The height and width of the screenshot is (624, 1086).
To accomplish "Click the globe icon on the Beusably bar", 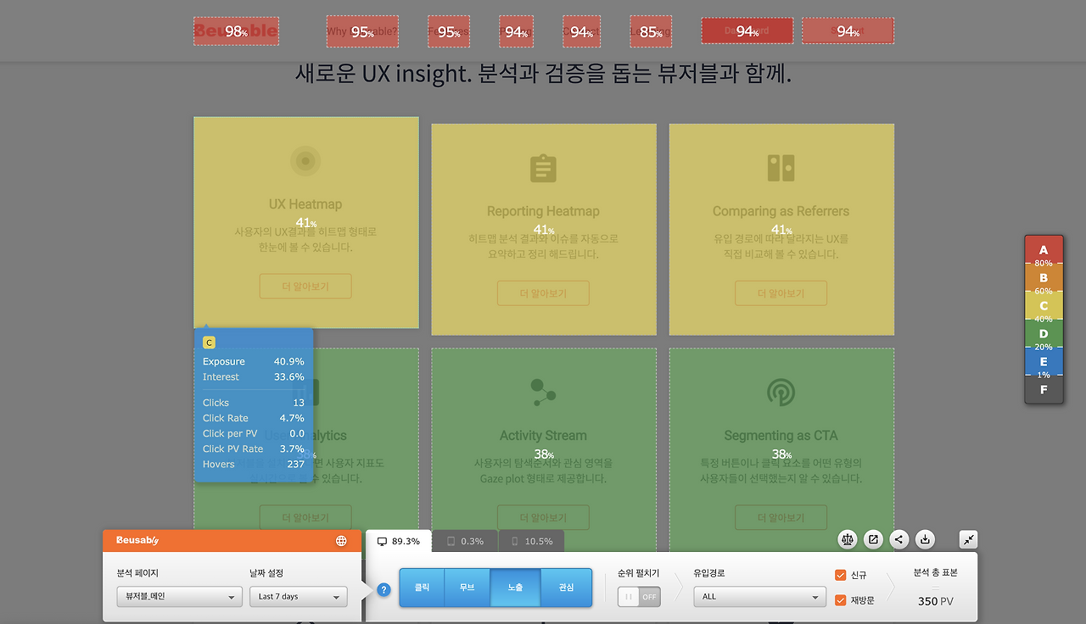I will click(340, 539).
